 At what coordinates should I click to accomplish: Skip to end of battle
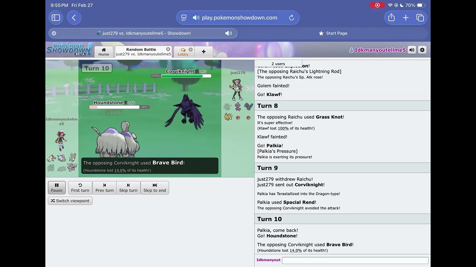coord(155,187)
